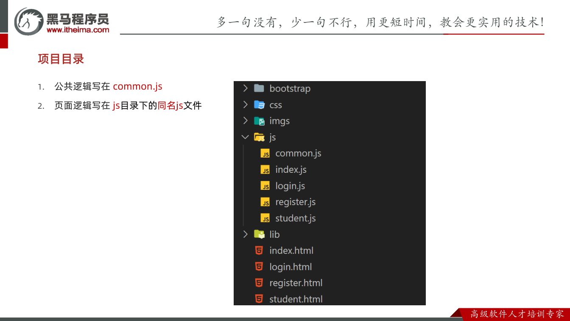Screen dimensions: 570x321
Task: Click the HTML5 icon beside index.html
Action: (x=259, y=251)
